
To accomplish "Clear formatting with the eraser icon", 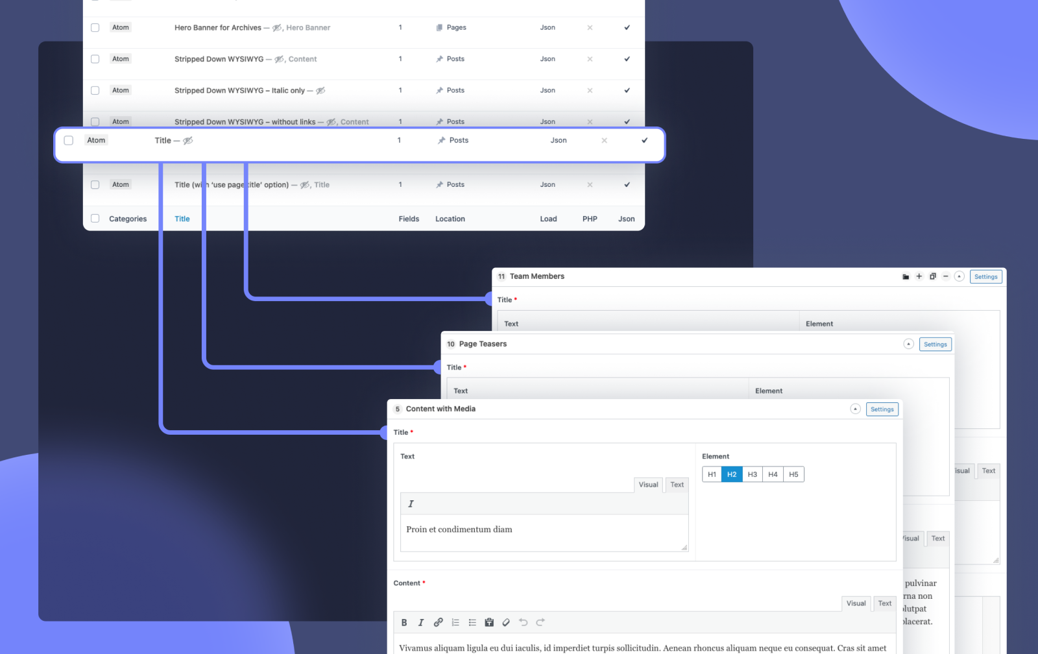I will 505,622.
